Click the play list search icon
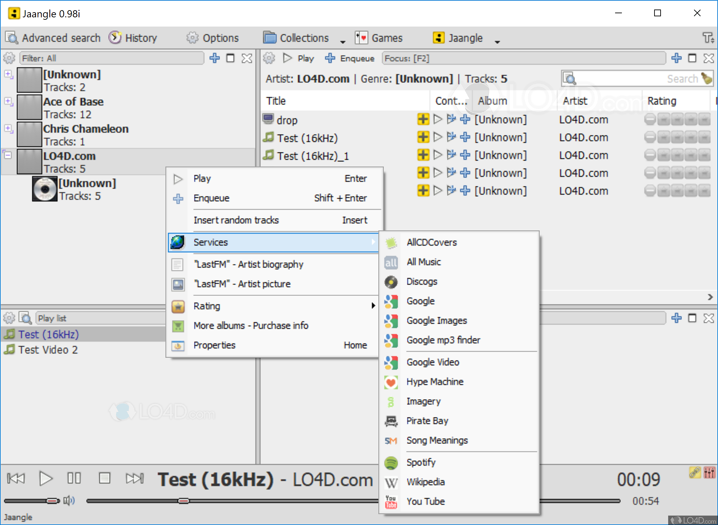This screenshot has width=718, height=525. tap(25, 318)
